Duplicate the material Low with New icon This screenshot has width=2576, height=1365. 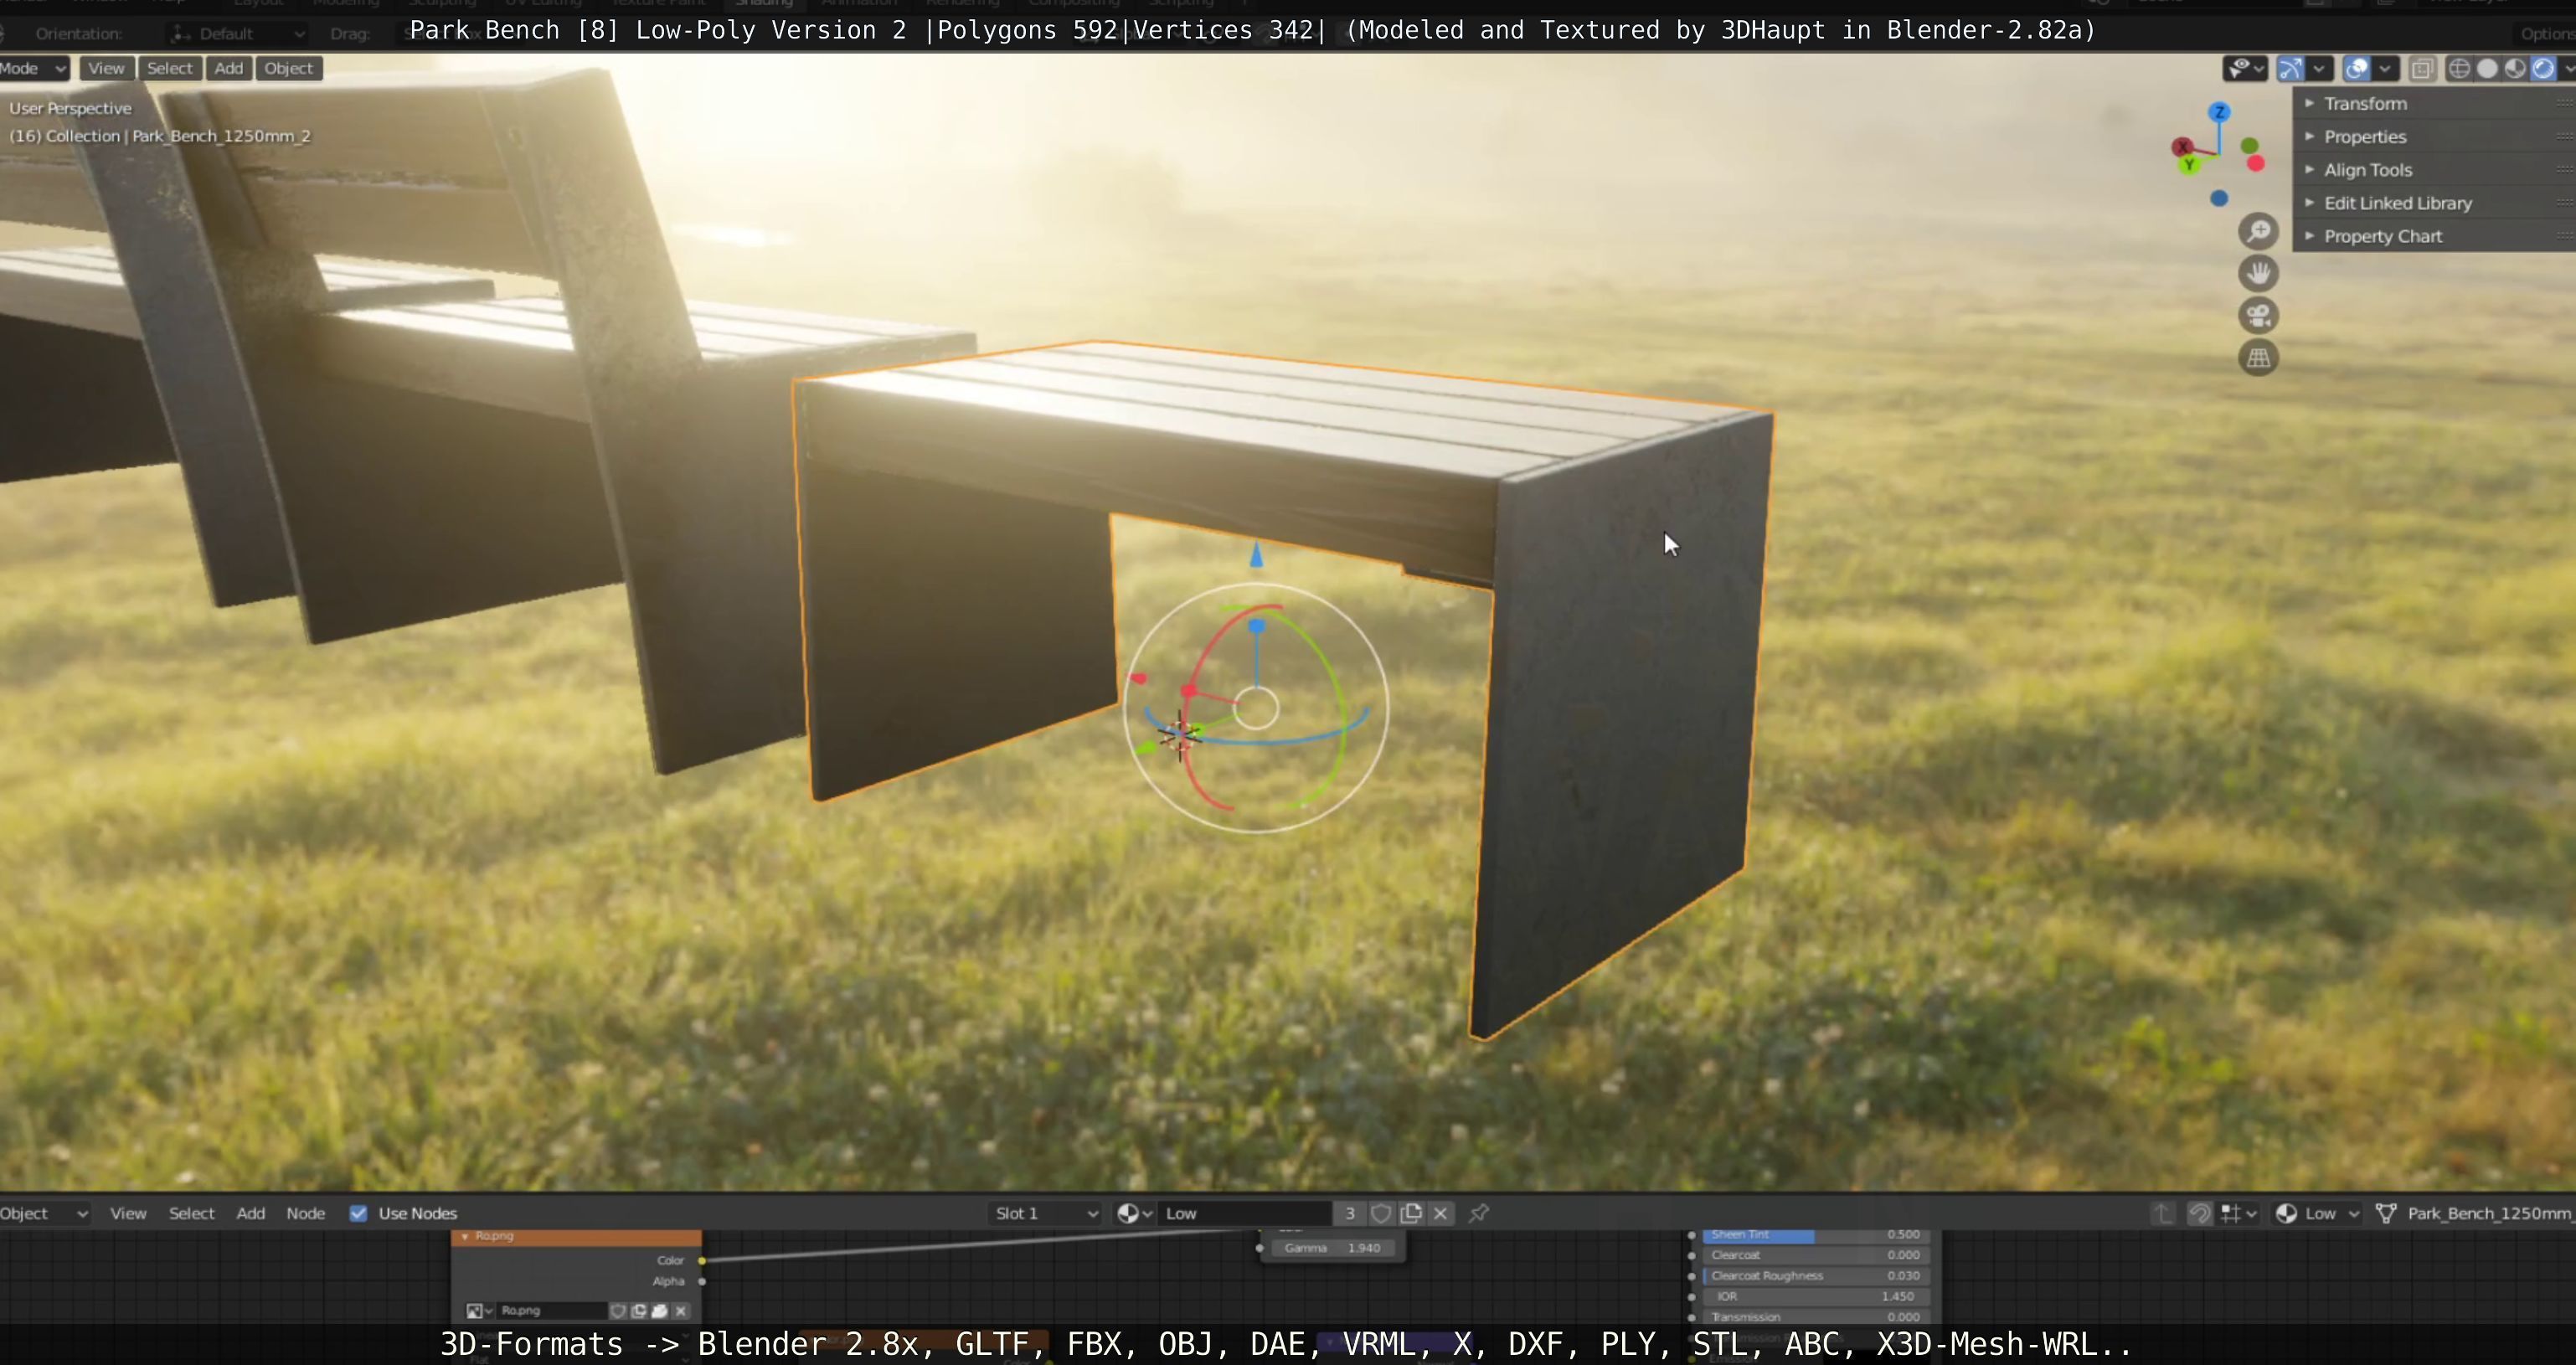coord(1411,1213)
